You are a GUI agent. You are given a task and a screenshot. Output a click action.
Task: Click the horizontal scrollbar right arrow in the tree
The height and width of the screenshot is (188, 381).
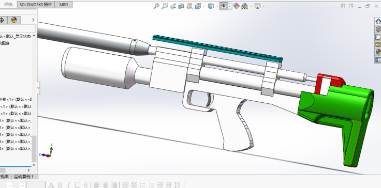[28, 170]
